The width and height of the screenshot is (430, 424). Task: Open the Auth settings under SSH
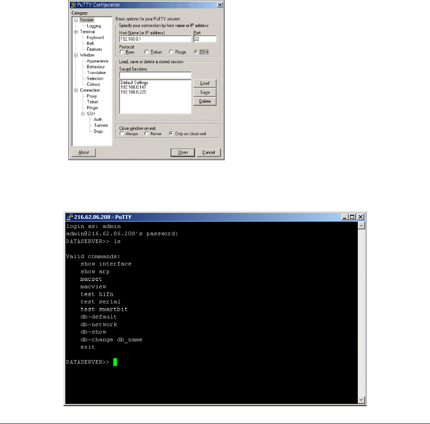(x=98, y=120)
